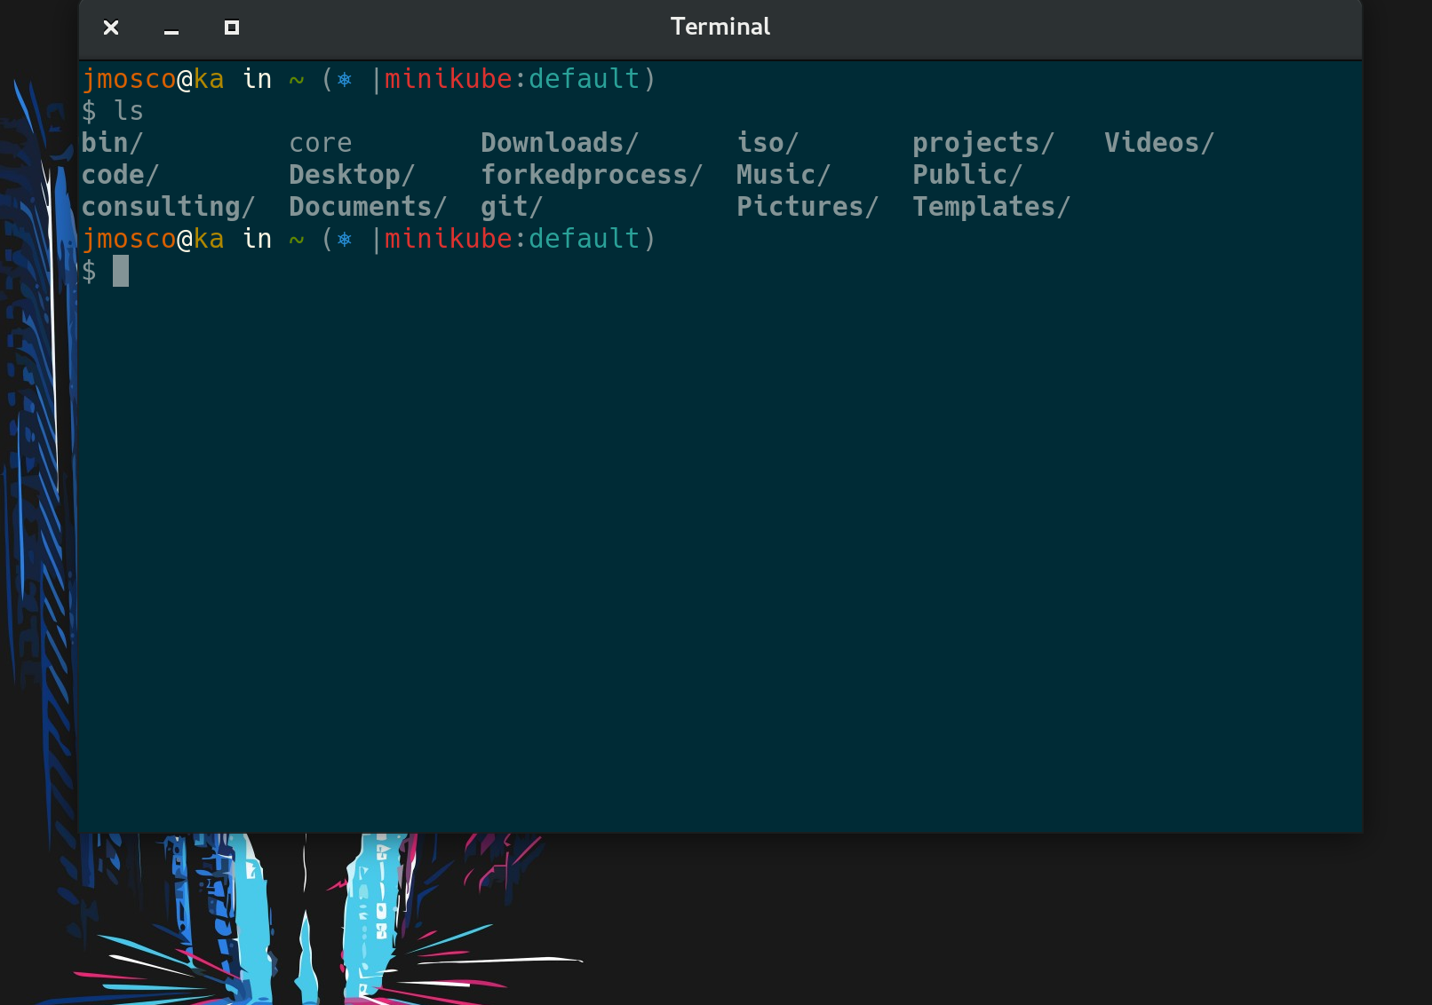Click the terminal cursor block at last prompt
This screenshot has height=1005, width=1432.
pyautogui.click(x=121, y=271)
